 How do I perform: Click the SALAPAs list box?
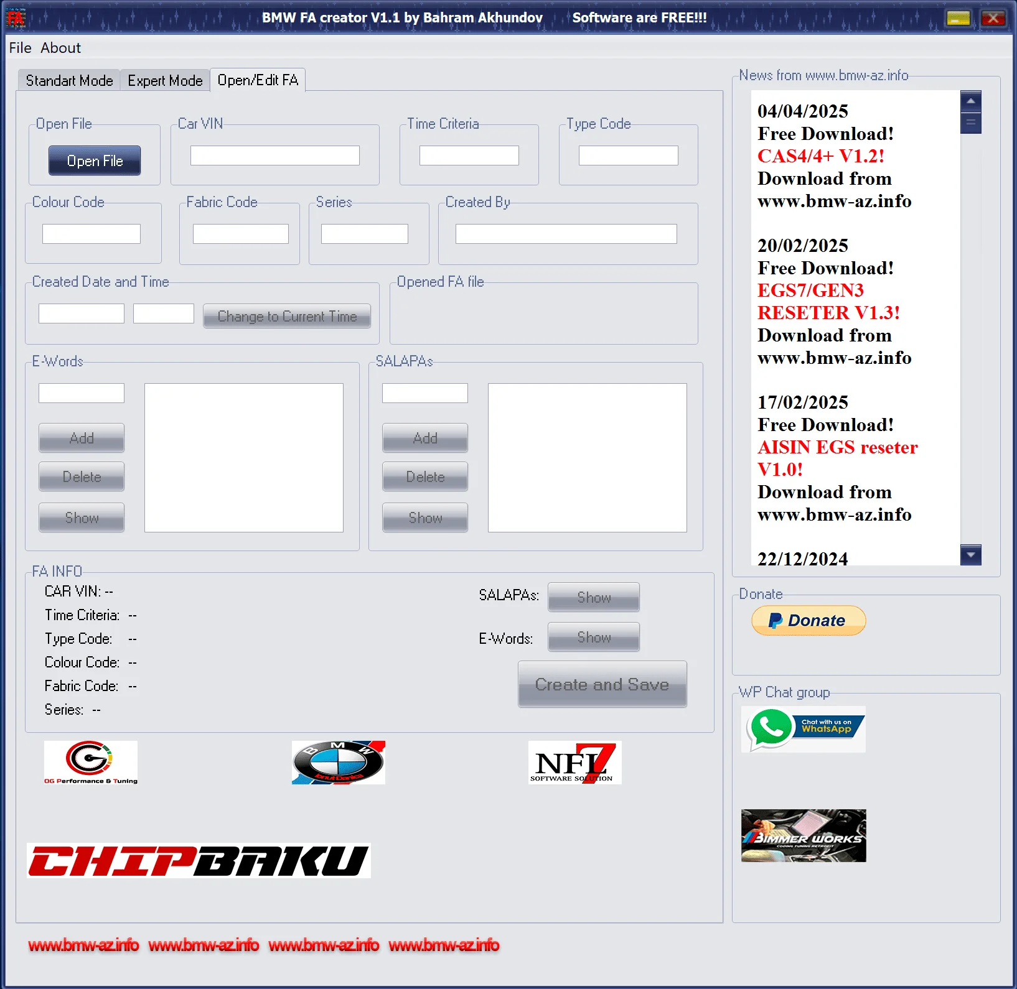(588, 458)
